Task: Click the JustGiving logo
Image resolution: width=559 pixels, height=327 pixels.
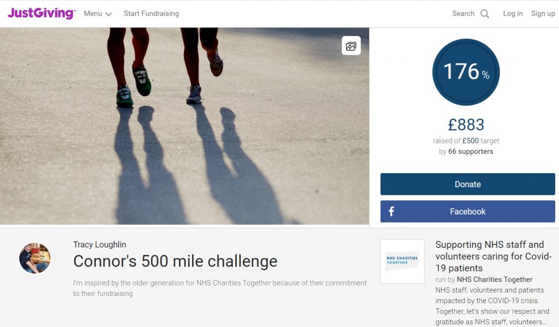Action: 41,13
